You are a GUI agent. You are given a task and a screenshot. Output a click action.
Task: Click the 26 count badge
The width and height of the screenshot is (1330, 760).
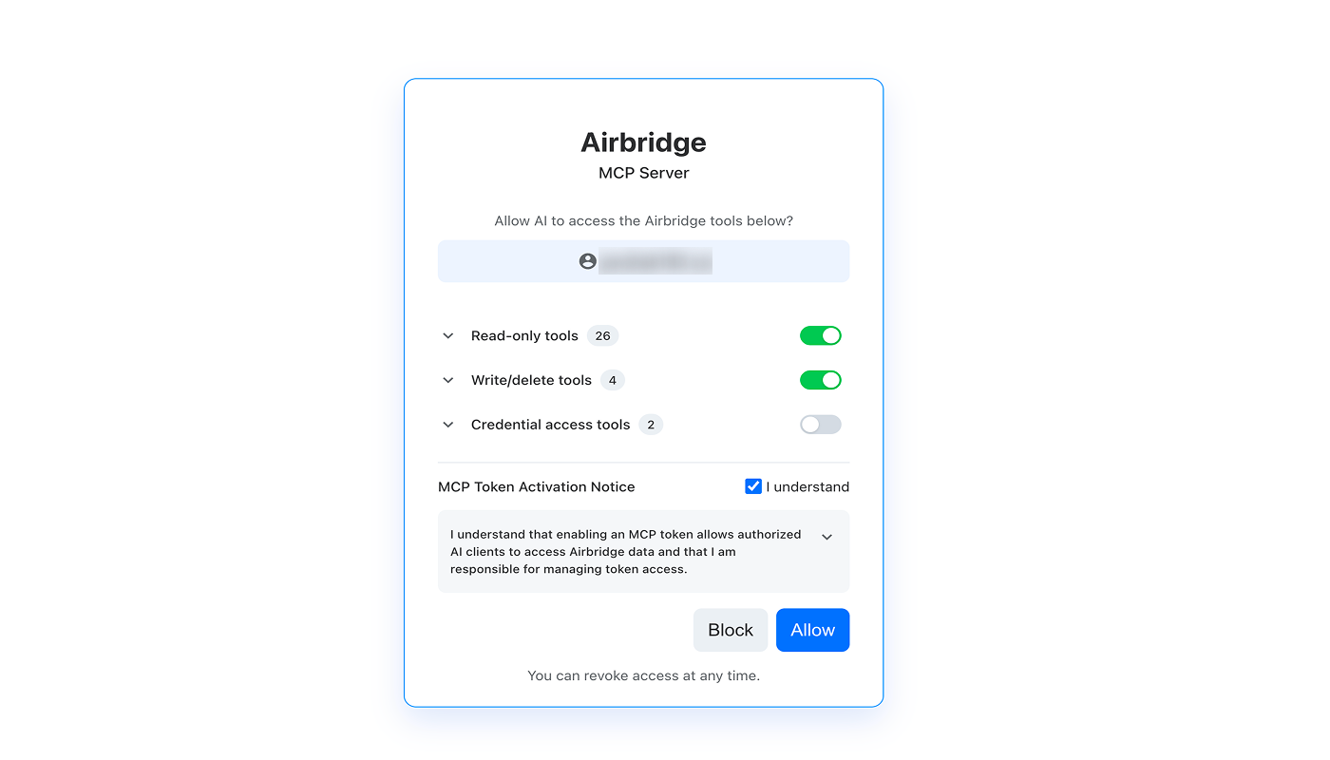(x=602, y=335)
